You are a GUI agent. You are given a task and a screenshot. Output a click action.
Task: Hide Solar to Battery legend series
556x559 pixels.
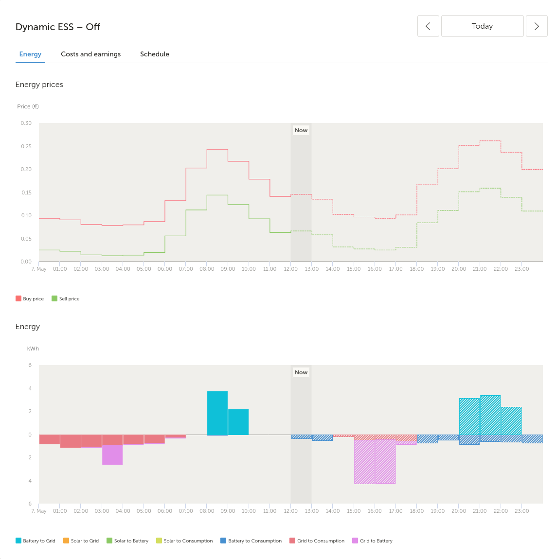pyautogui.click(x=128, y=541)
